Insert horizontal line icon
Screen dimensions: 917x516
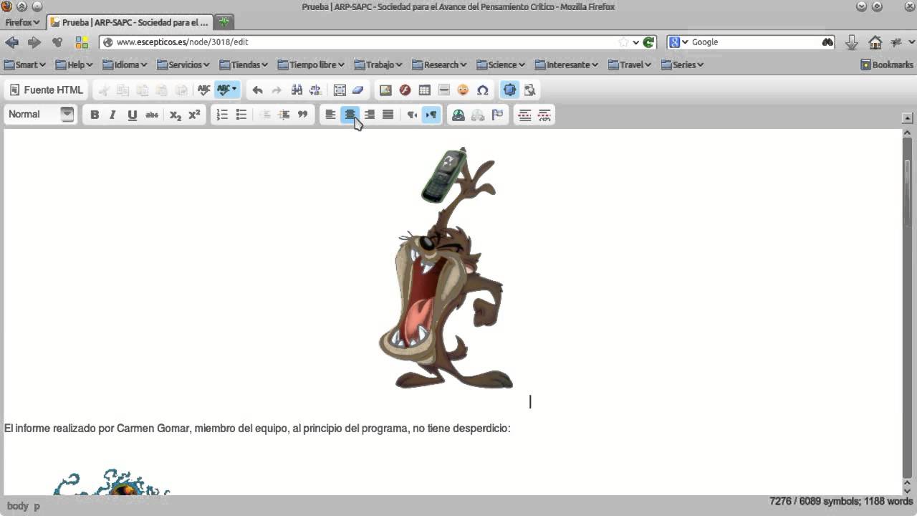[443, 90]
